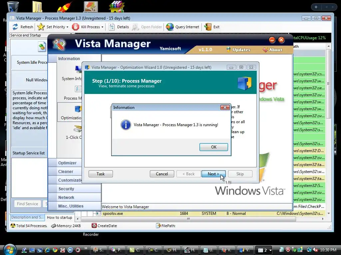Click the stacked books desktop icon
The width and height of the screenshot is (341, 255).
tap(117, 7)
